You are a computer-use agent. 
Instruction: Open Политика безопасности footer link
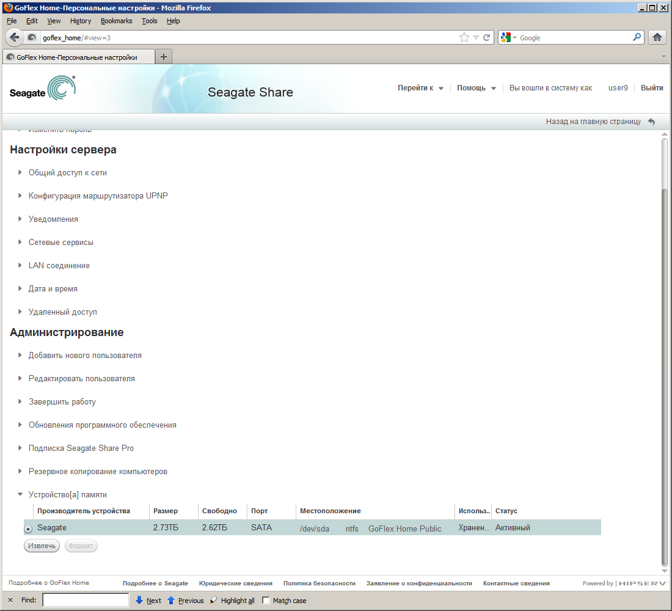point(320,583)
